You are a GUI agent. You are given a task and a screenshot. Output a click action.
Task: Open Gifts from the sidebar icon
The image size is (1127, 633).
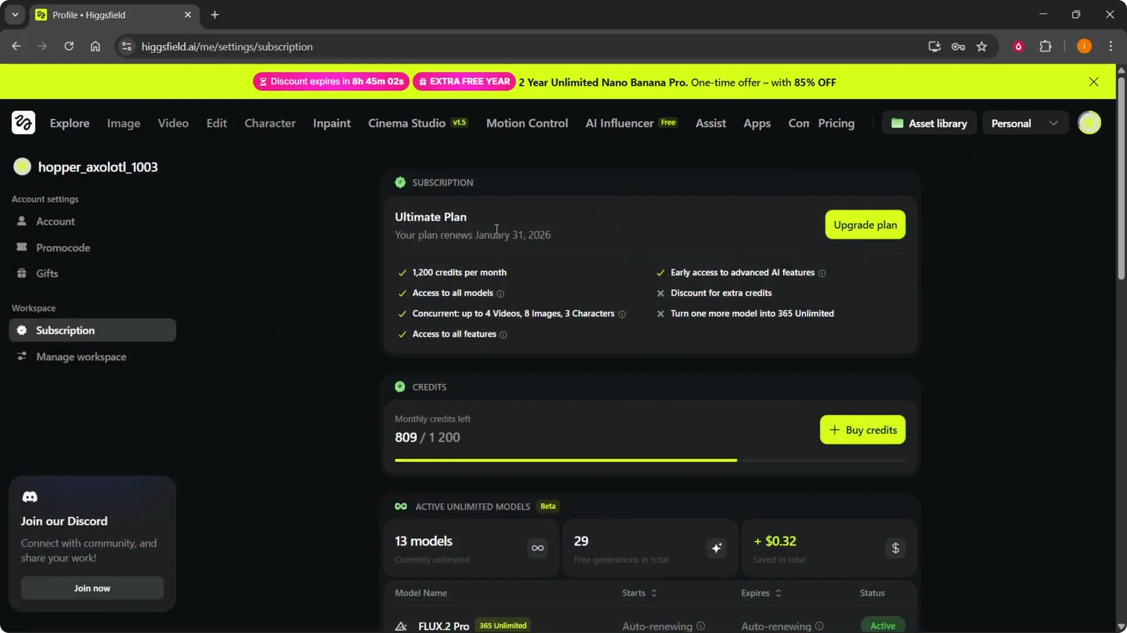click(22, 273)
